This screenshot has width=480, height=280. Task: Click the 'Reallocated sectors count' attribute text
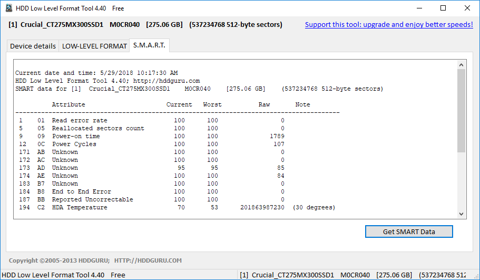(x=98, y=128)
